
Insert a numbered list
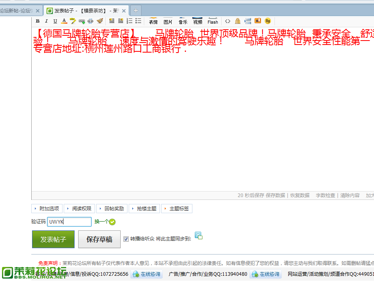(129, 21)
